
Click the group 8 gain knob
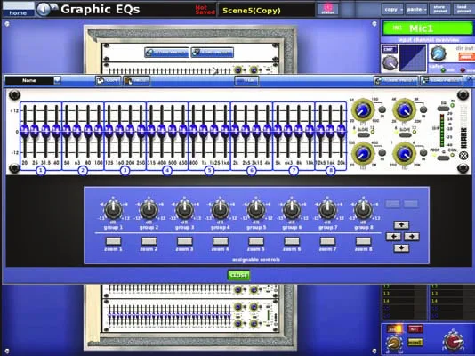[364, 210]
